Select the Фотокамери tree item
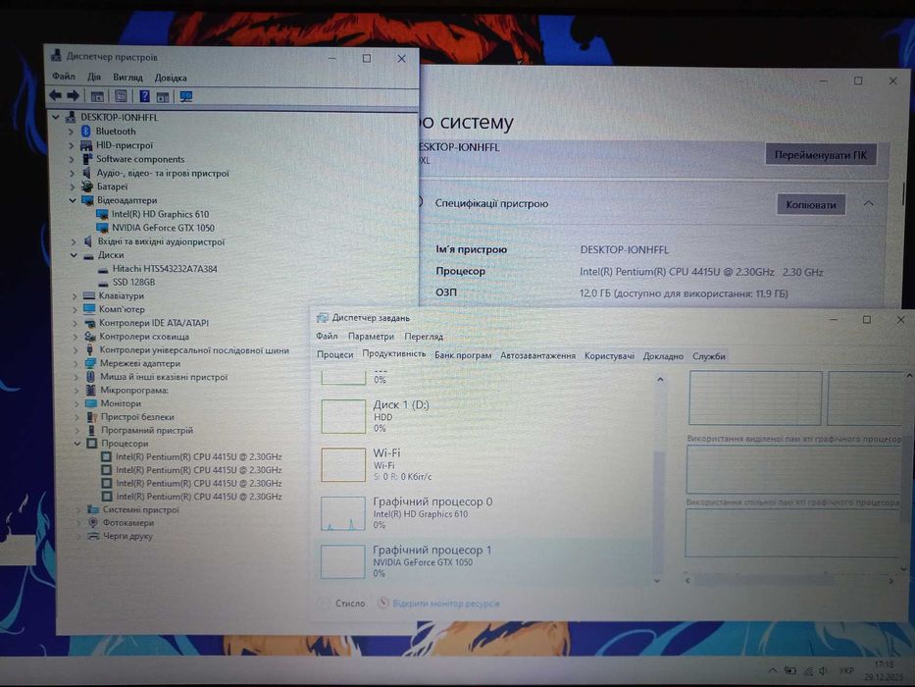The height and width of the screenshot is (687, 915). click(x=128, y=523)
